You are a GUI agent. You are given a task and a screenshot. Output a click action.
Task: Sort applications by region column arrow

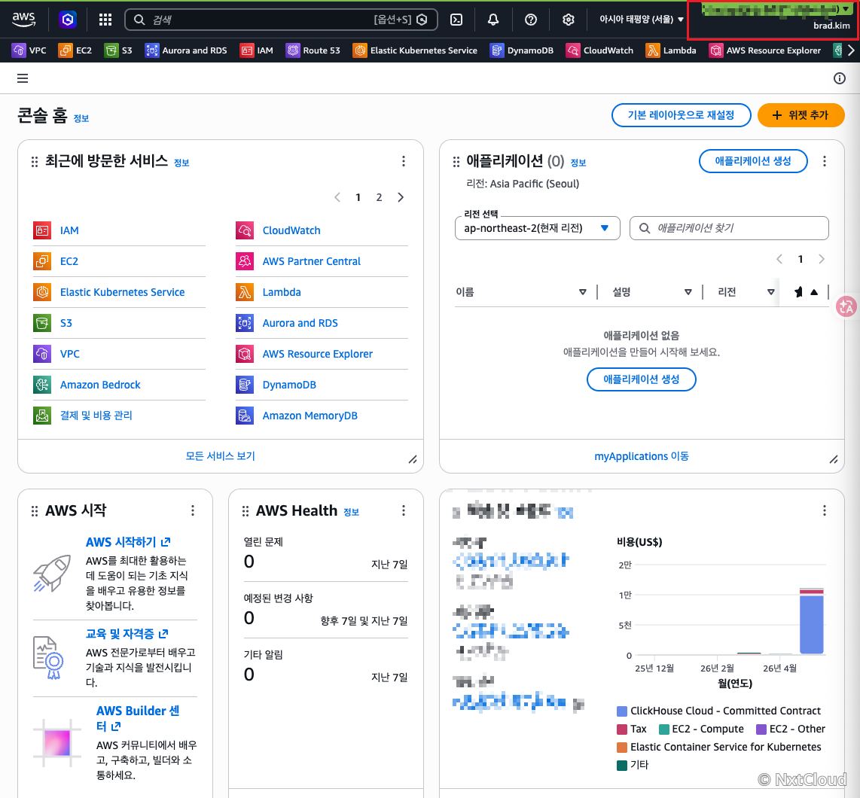pos(770,292)
